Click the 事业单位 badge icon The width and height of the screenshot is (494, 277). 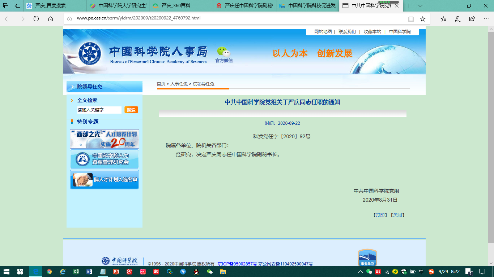click(x=367, y=258)
